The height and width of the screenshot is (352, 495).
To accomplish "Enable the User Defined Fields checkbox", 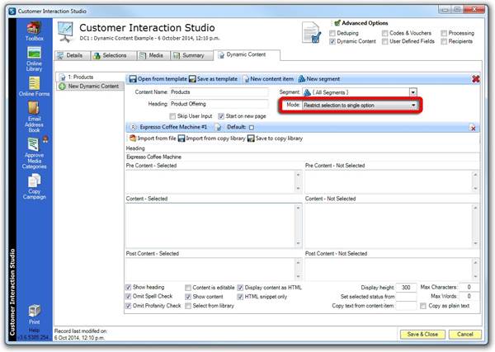I will (384, 42).
